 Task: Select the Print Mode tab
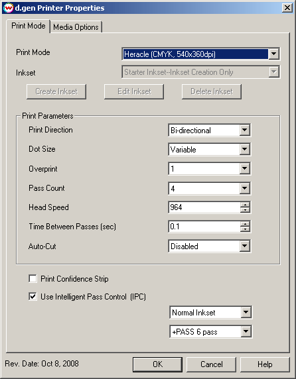(x=28, y=26)
